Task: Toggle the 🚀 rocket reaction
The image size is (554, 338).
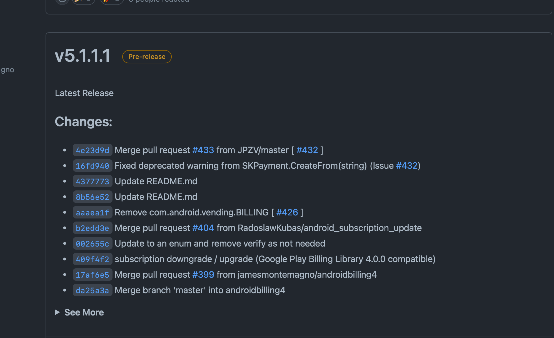Action: 111,1
